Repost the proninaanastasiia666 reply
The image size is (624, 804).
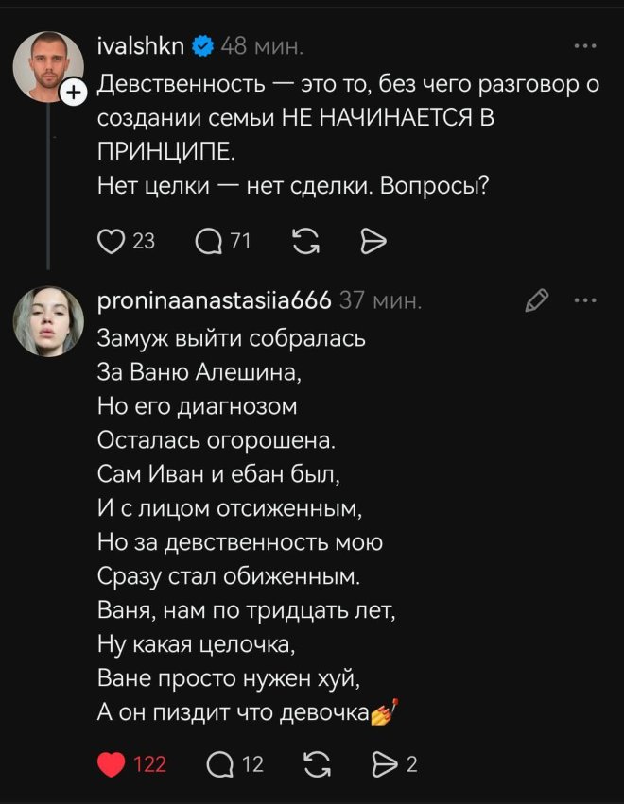point(317,765)
